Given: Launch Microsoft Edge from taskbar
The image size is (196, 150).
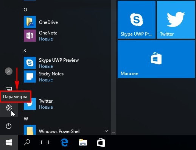Looking at the screenshot, I should point(64,142).
